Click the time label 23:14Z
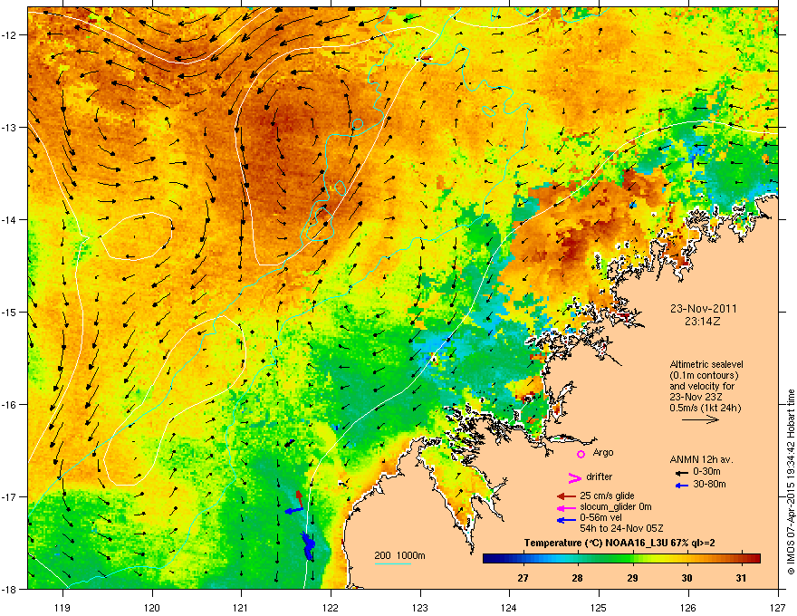Image resolution: width=797 pixels, height=616 pixels. [702, 322]
